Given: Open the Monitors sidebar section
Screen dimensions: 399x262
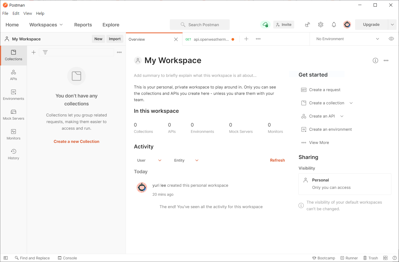Looking at the screenshot, I should tap(13, 134).
